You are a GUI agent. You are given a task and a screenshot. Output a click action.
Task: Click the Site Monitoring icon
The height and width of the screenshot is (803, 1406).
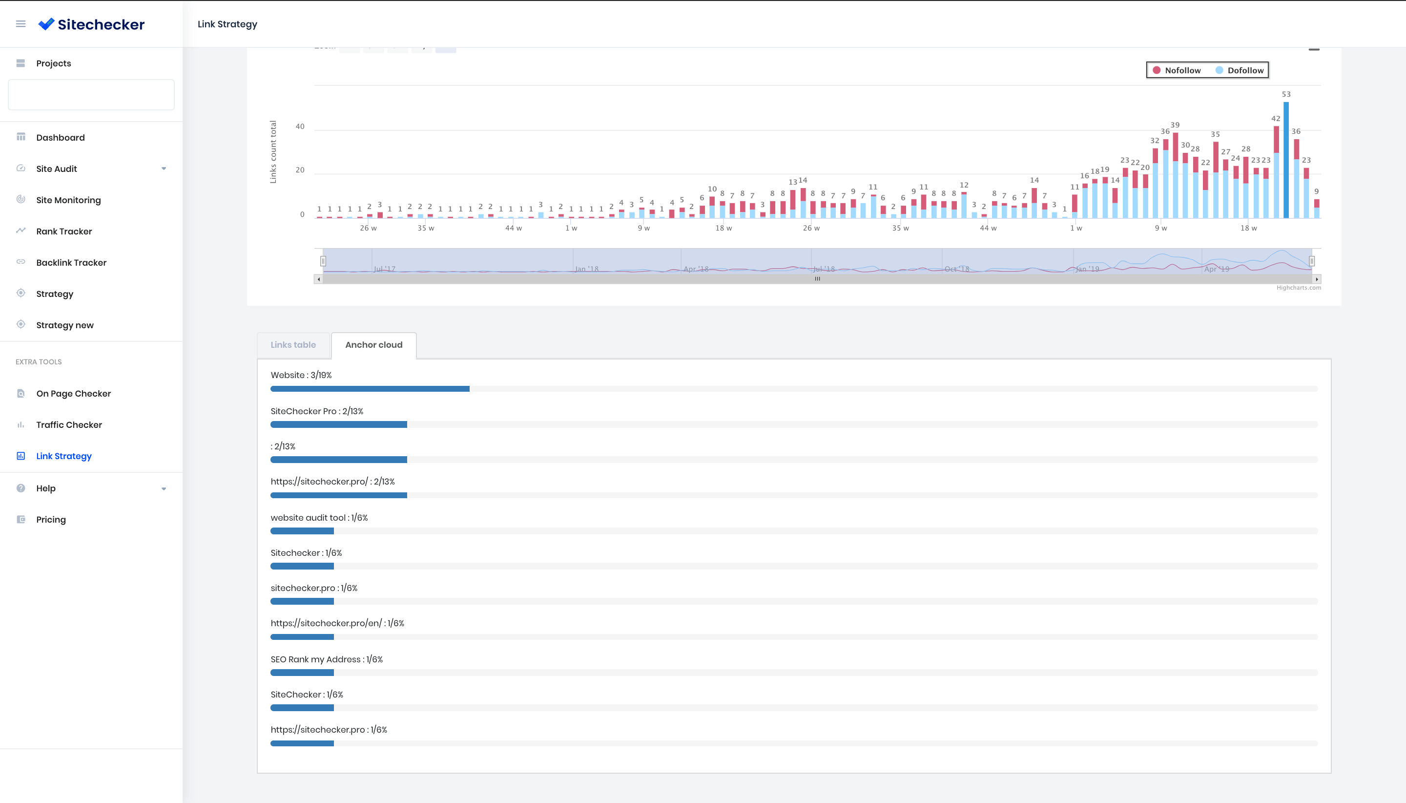[21, 200]
